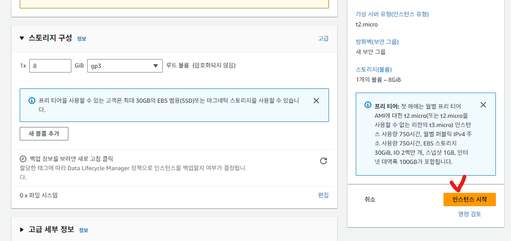Open 정보 link next to 스토리지 구성
511x241 pixels.
[81, 39]
